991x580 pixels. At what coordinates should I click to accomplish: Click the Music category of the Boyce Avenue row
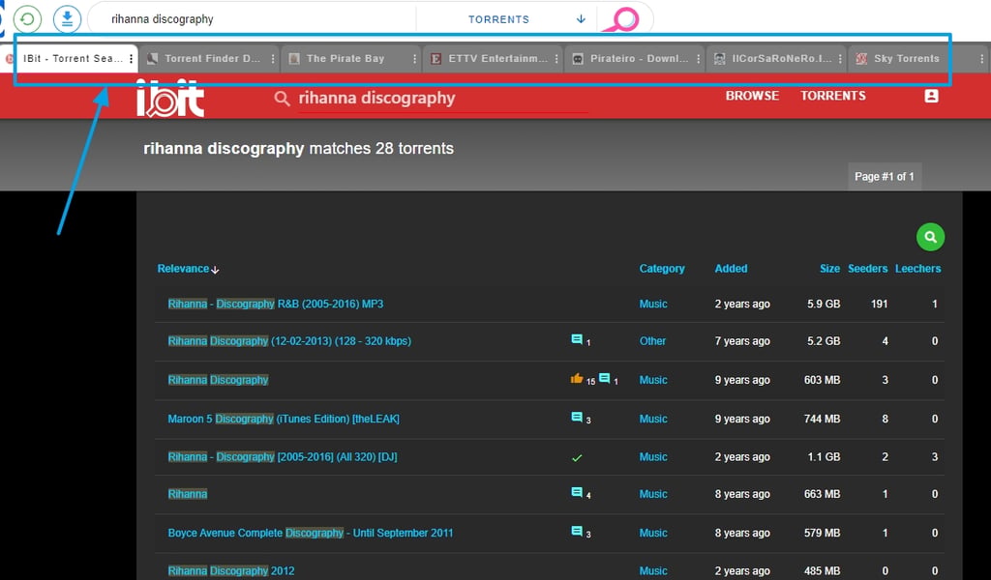(653, 534)
